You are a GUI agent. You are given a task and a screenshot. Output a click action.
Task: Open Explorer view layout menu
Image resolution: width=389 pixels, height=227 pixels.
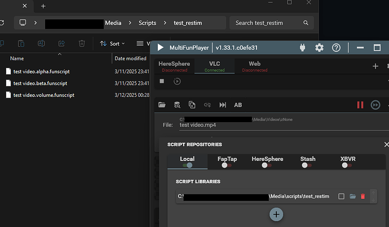pyautogui.click(x=143, y=43)
